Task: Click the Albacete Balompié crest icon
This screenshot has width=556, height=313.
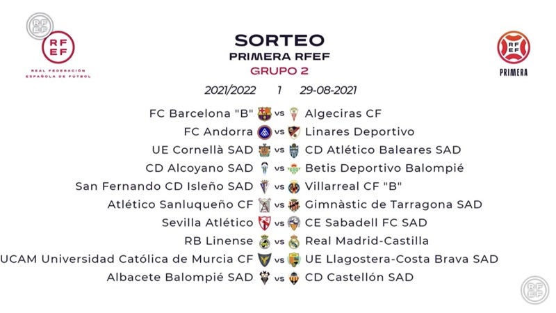Action: point(264,278)
